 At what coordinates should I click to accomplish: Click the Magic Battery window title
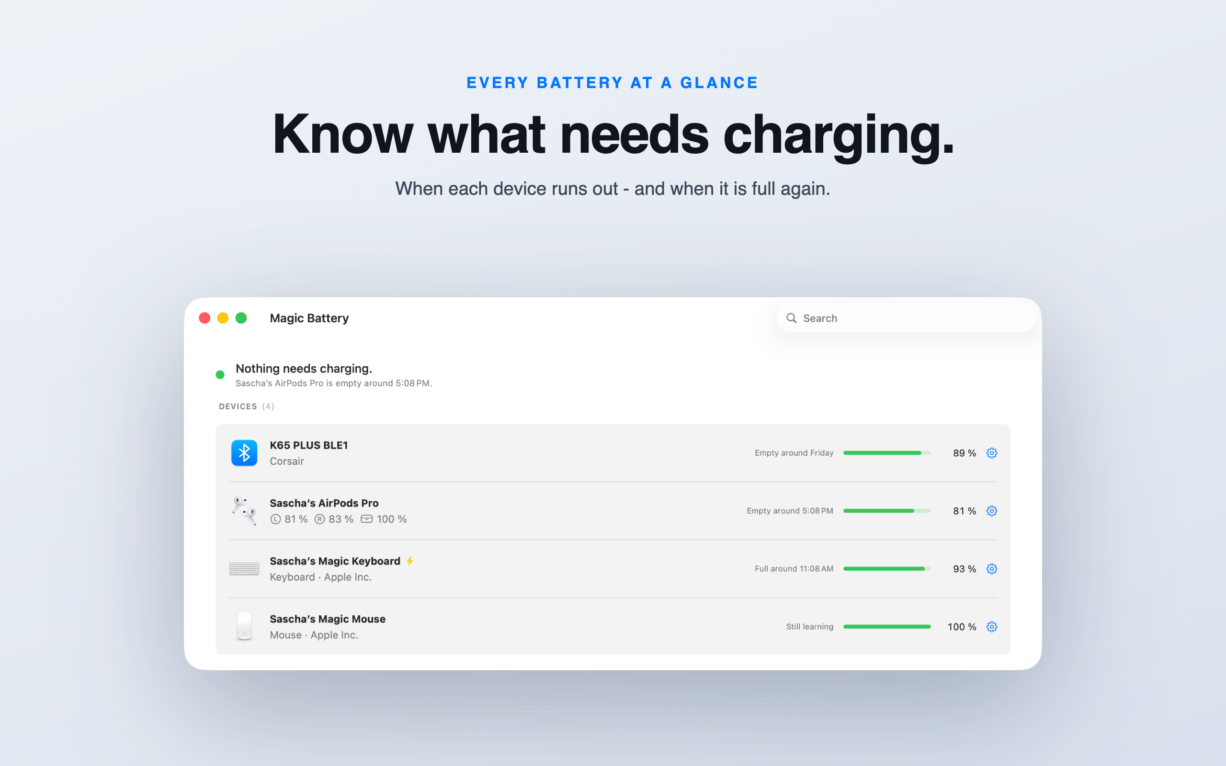tap(309, 318)
